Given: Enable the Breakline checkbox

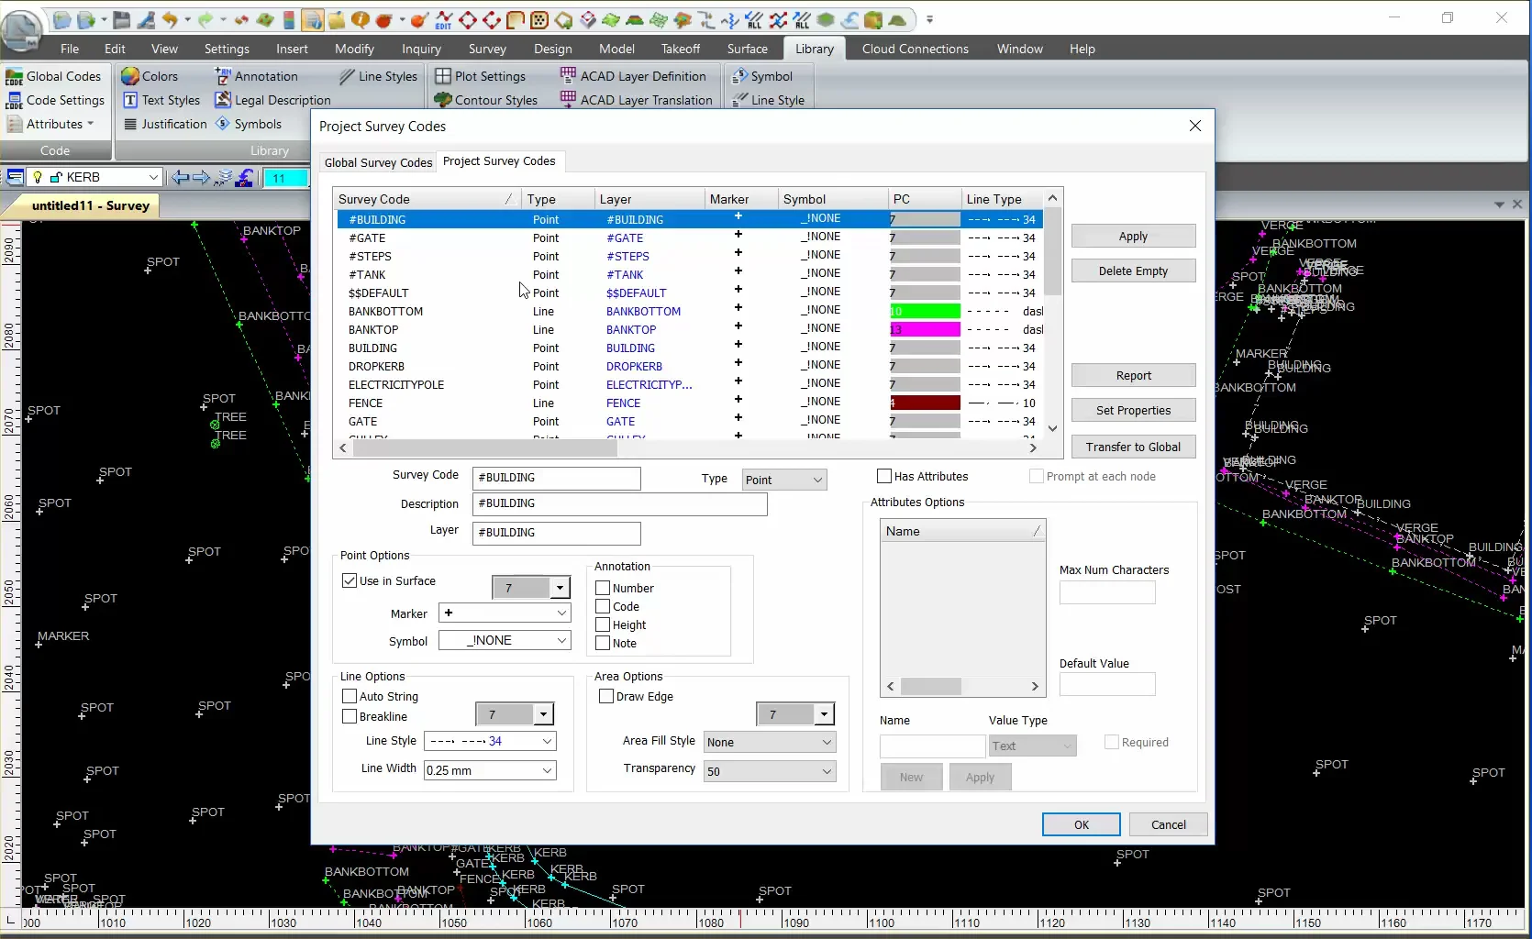Looking at the screenshot, I should [x=350, y=716].
